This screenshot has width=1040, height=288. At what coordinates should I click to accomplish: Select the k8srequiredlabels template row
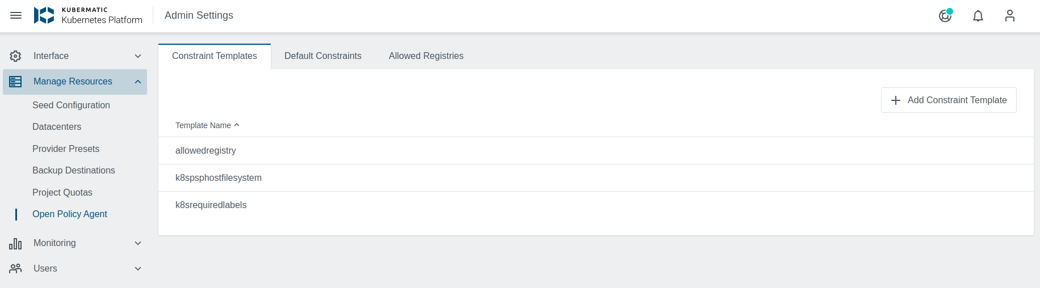click(x=211, y=205)
